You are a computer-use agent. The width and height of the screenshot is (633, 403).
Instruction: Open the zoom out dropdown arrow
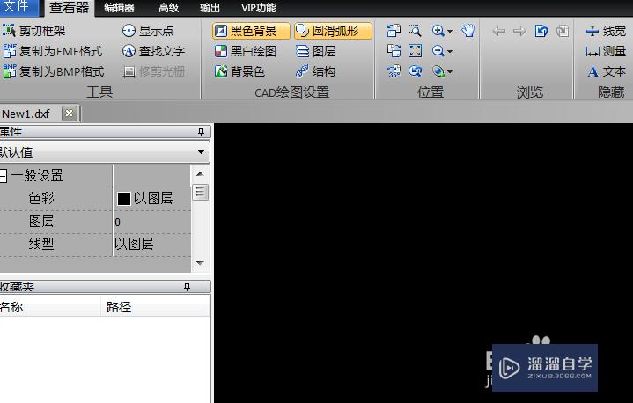450,52
